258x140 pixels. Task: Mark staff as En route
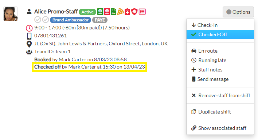point(220,51)
